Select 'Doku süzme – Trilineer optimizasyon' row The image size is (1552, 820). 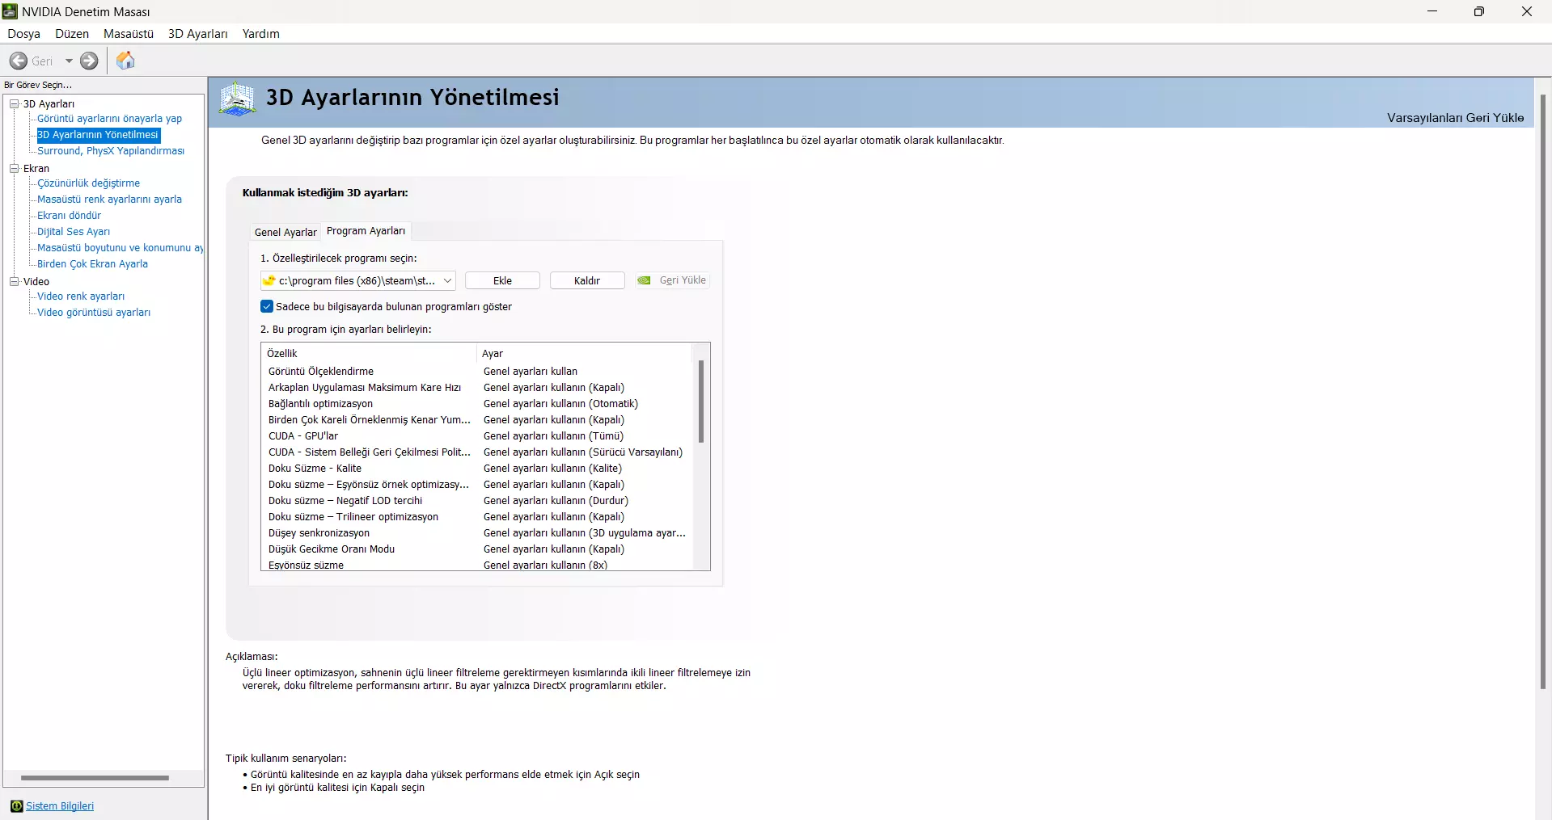[477, 517]
